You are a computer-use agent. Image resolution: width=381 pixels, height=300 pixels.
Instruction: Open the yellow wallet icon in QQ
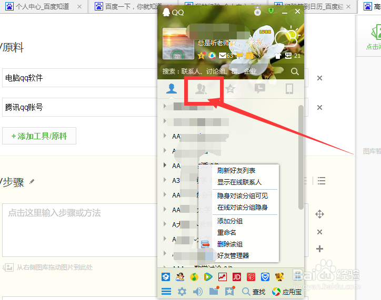249,56
